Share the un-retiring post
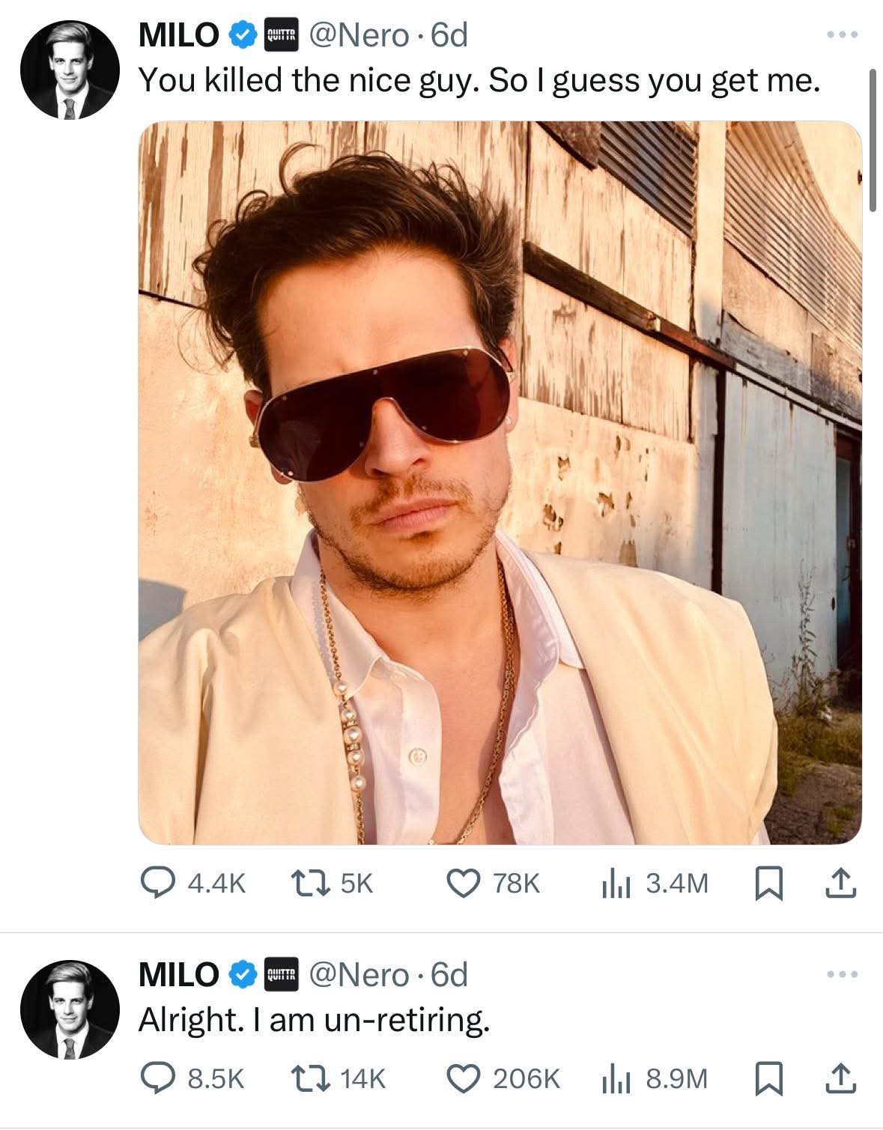 click(x=842, y=1078)
